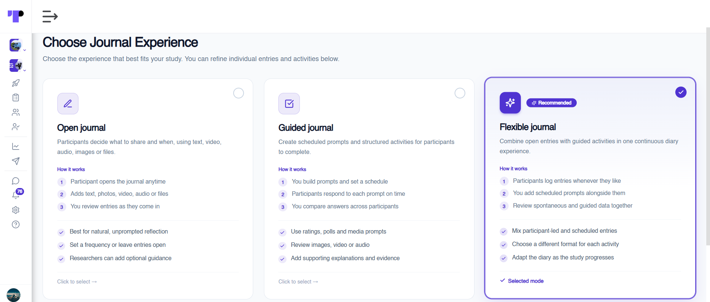Click the 'Choose Journal Experience' heading
710x302 pixels.
120,42
